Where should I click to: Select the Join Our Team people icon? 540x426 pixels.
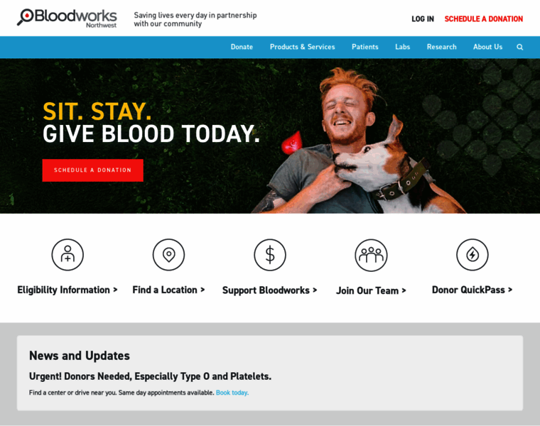pyautogui.click(x=371, y=255)
